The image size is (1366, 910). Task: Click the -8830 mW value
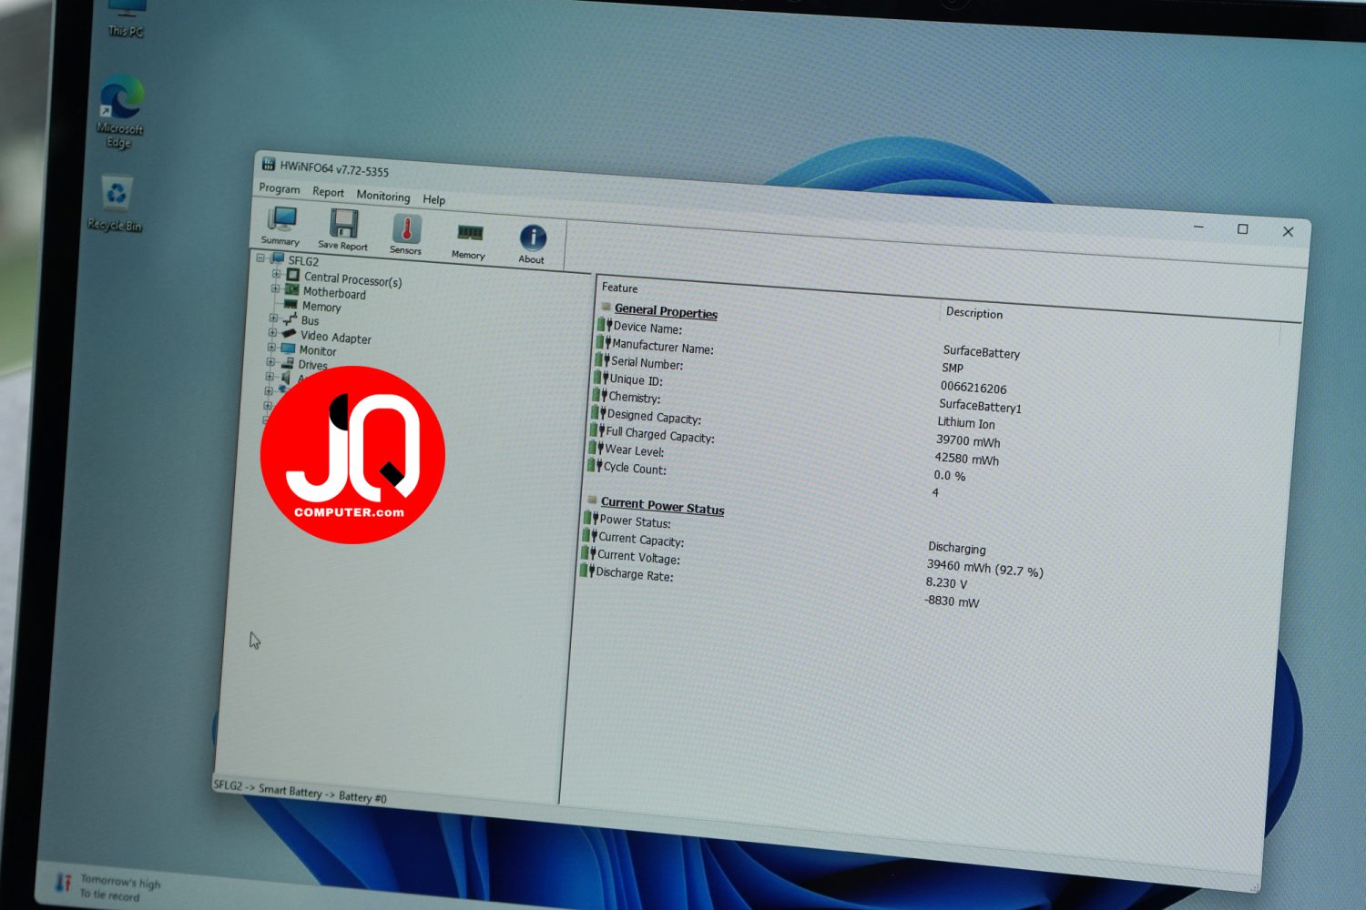952,601
